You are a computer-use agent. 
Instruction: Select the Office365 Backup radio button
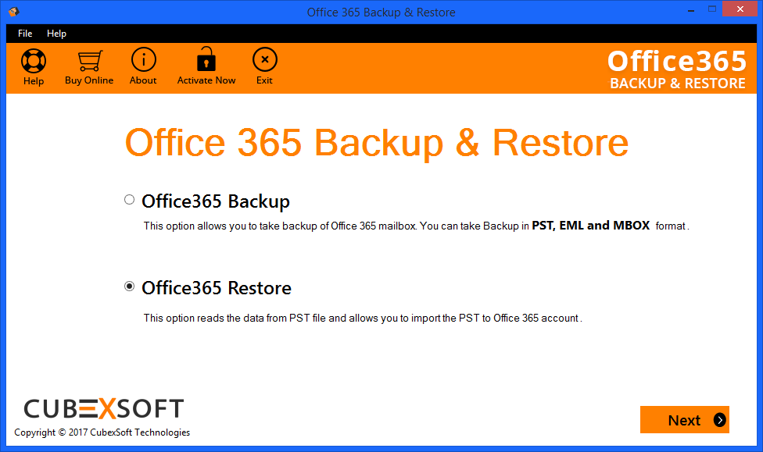point(129,200)
